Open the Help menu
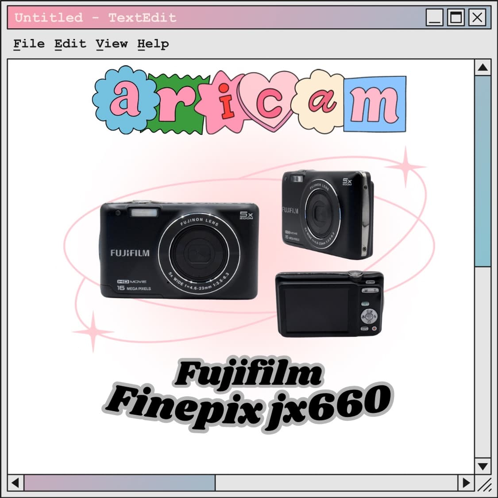This screenshot has width=498, height=498. coord(154,44)
